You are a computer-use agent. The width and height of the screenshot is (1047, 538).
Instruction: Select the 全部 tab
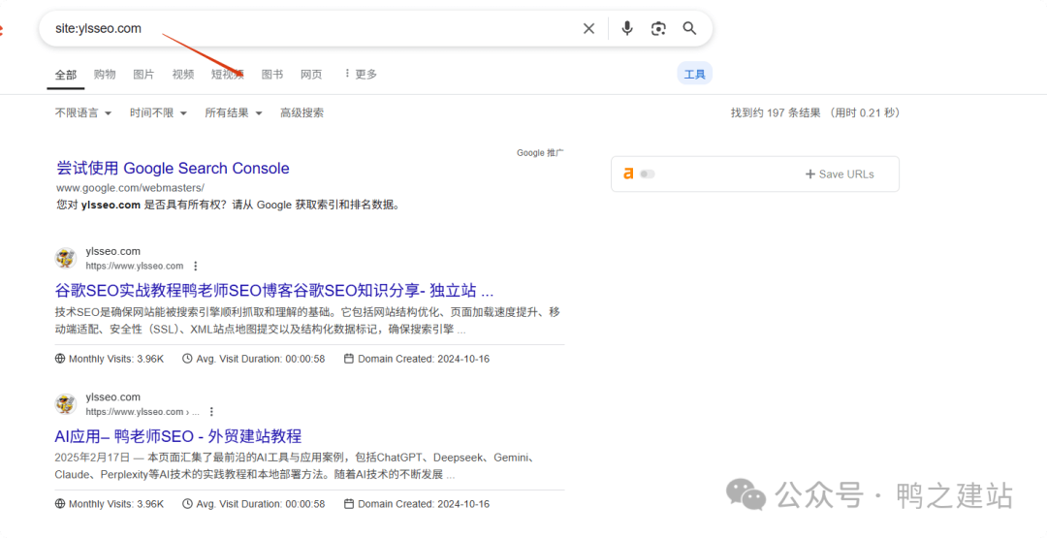(x=66, y=75)
